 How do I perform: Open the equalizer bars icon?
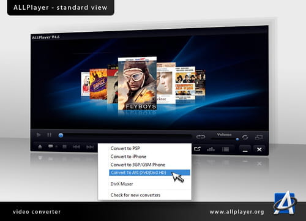[x=211, y=149]
